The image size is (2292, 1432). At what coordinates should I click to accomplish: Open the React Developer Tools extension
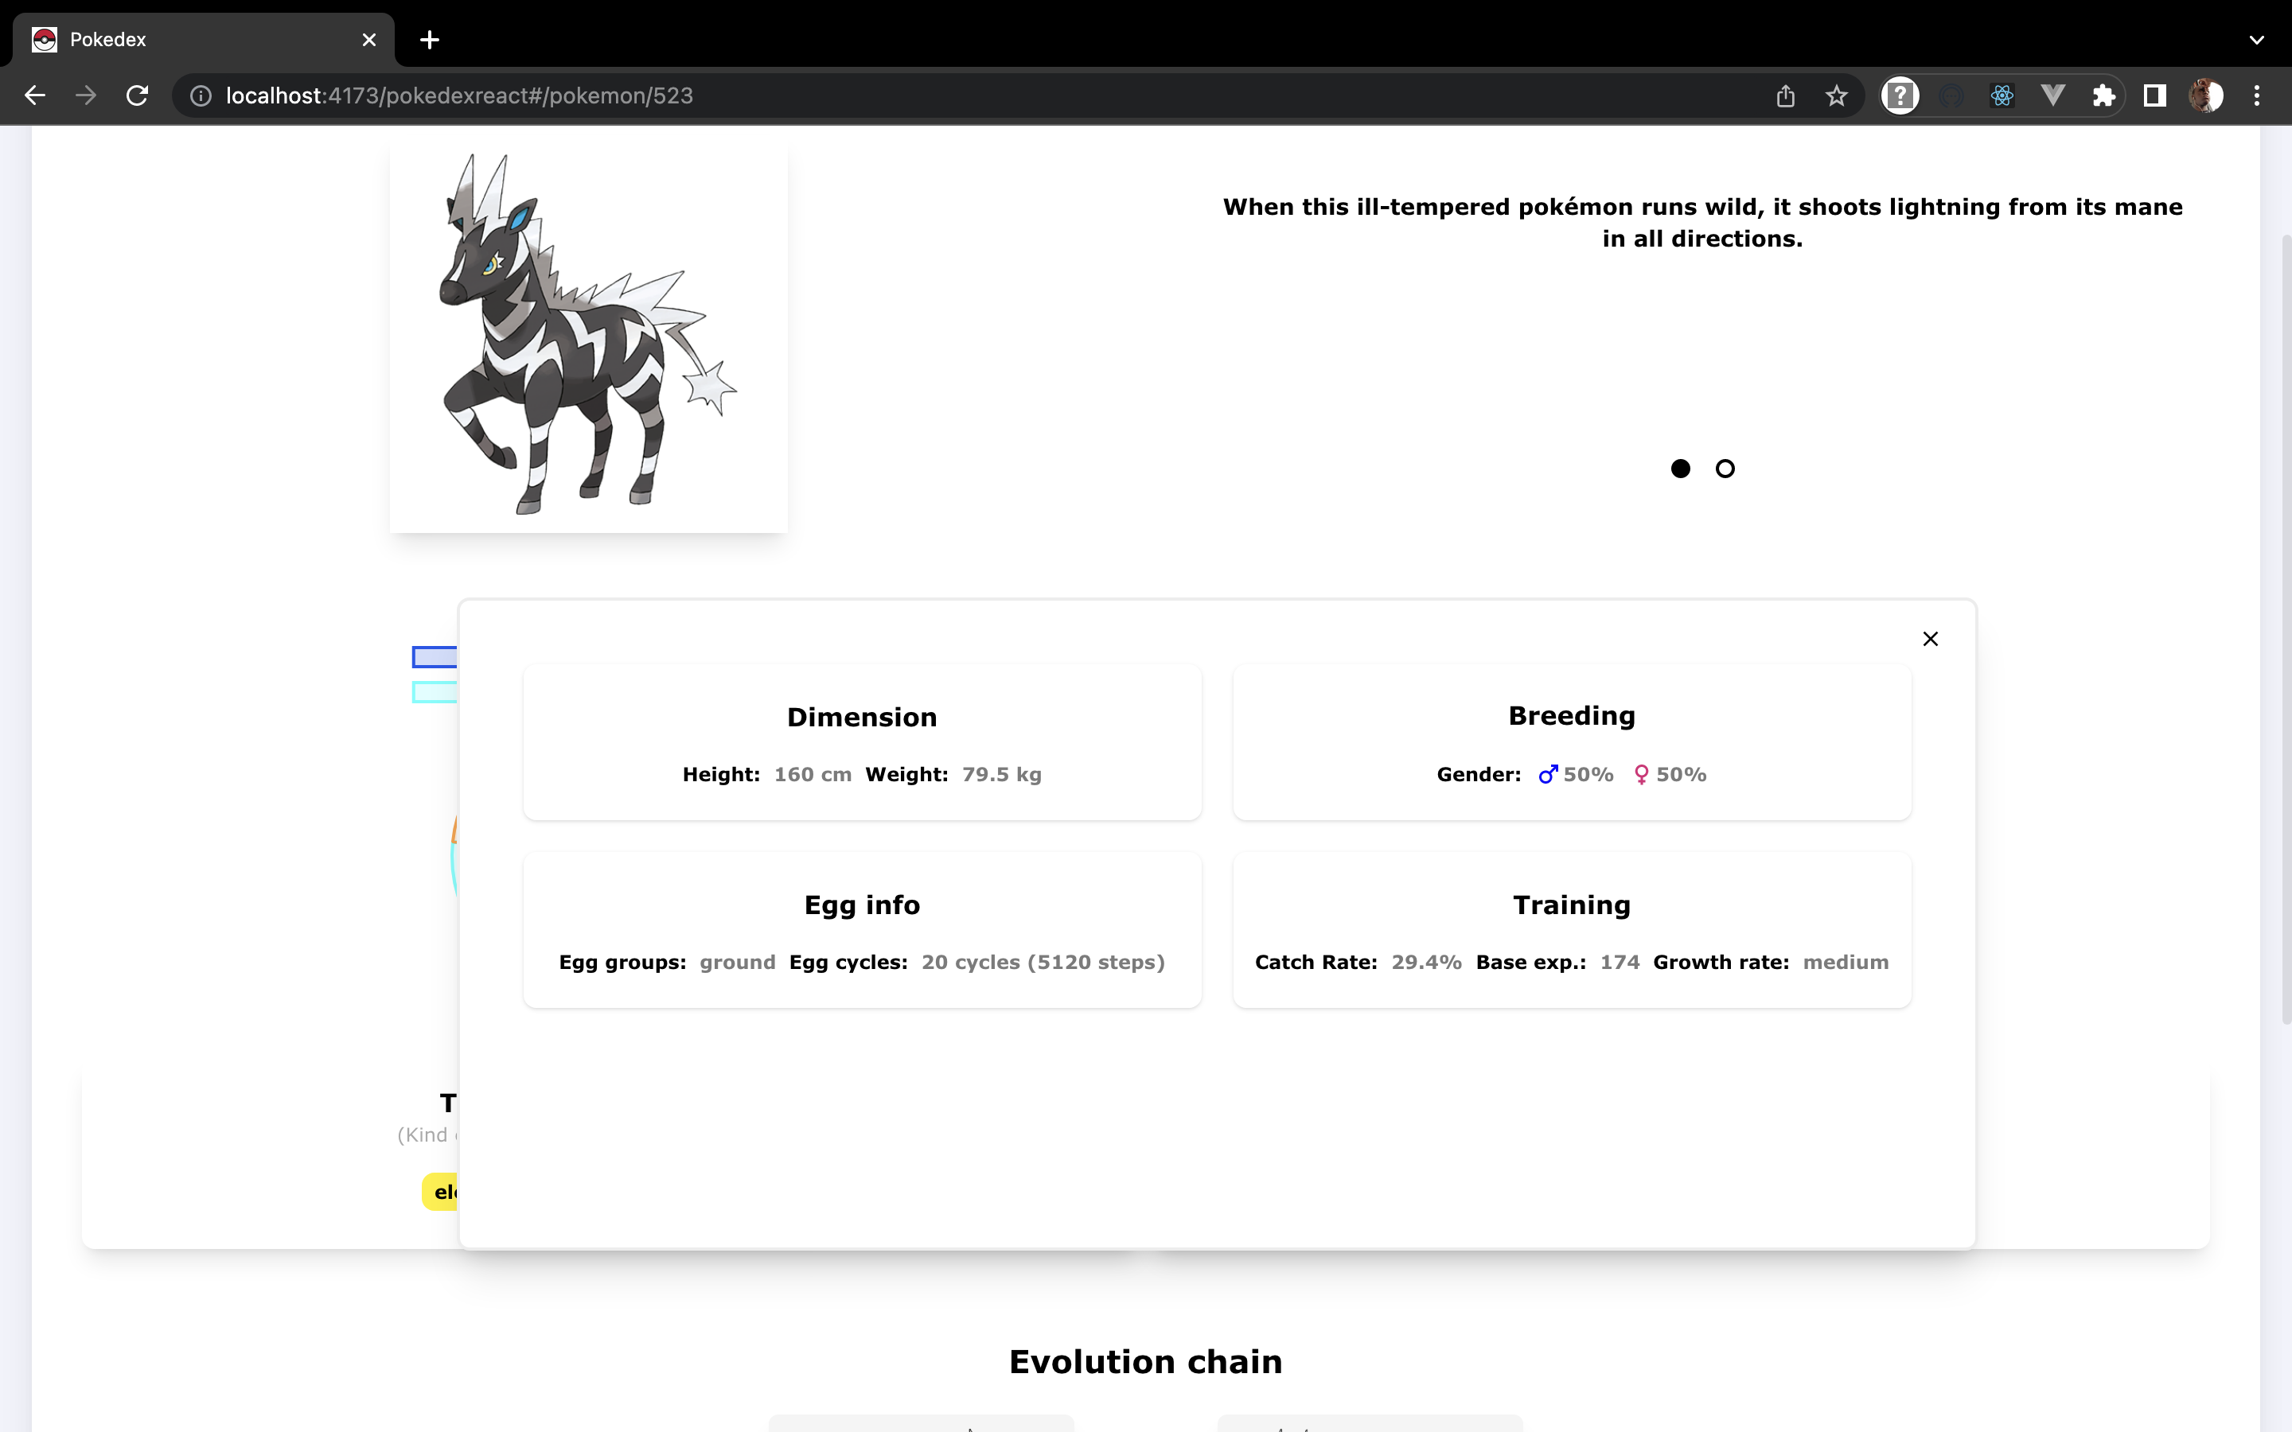pyautogui.click(x=2002, y=95)
